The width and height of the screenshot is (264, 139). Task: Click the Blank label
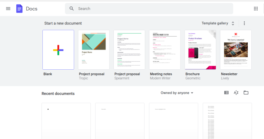point(48,74)
